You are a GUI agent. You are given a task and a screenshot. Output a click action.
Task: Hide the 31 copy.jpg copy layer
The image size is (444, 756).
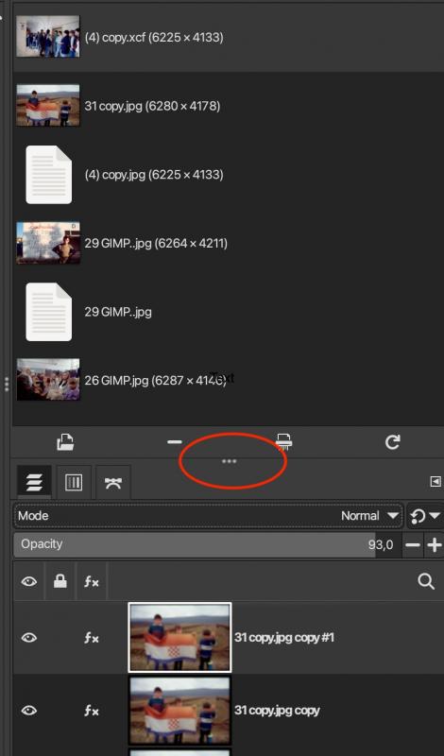pyautogui.click(x=29, y=711)
